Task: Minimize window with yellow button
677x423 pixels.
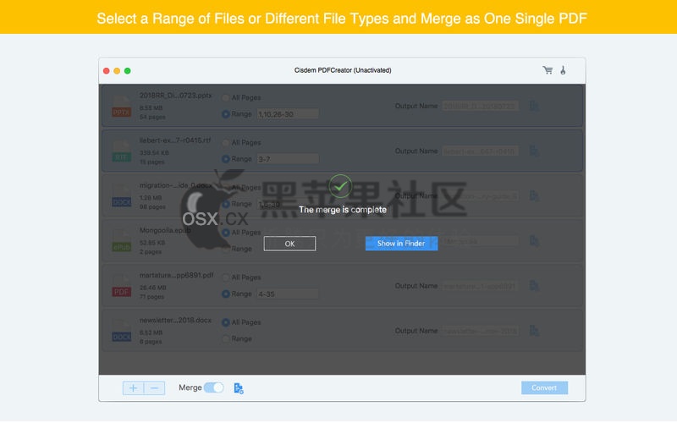Action: [x=117, y=71]
